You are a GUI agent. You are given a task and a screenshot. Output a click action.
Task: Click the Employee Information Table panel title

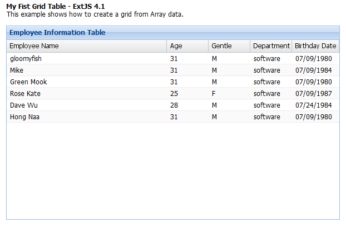57,33
